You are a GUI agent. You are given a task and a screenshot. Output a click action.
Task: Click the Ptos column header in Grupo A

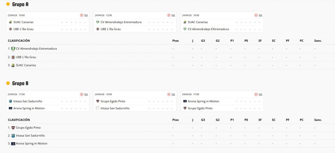pyautogui.click(x=175, y=41)
